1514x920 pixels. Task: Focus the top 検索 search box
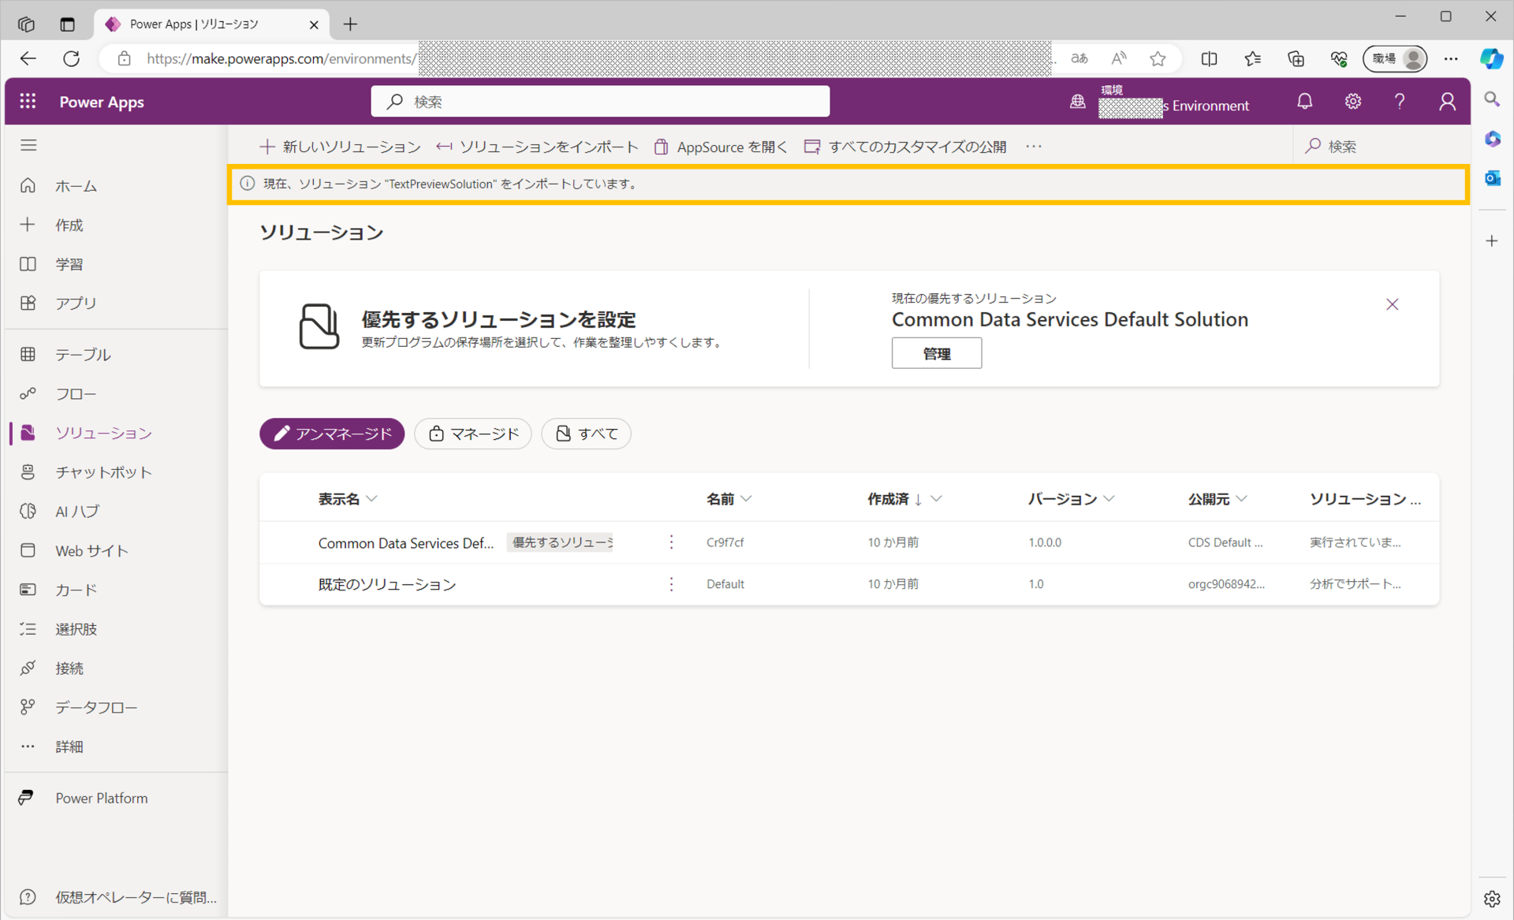[600, 102]
